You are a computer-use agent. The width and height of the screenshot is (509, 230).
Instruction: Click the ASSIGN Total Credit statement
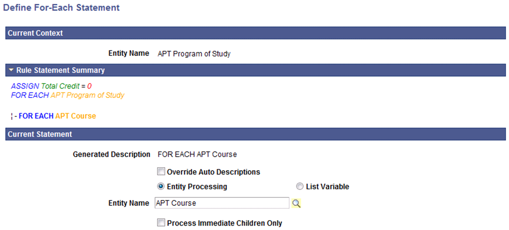point(51,86)
